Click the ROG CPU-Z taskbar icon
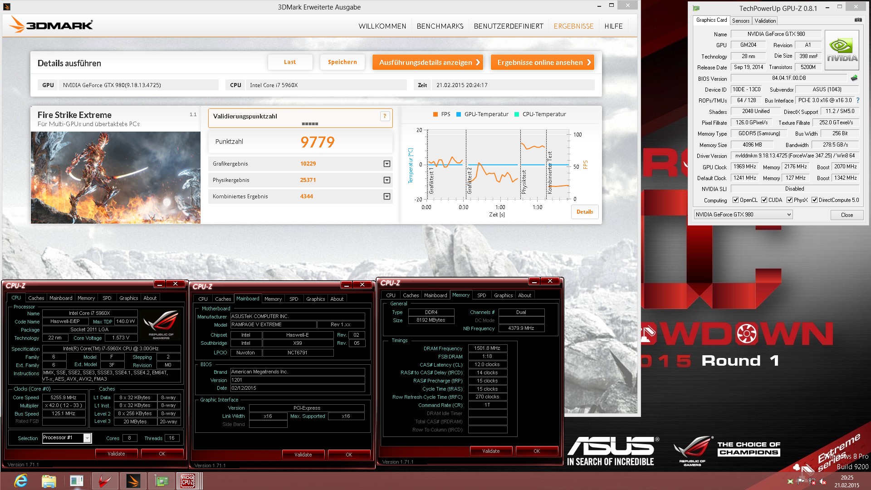The image size is (871, 490). tap(188, 481)
